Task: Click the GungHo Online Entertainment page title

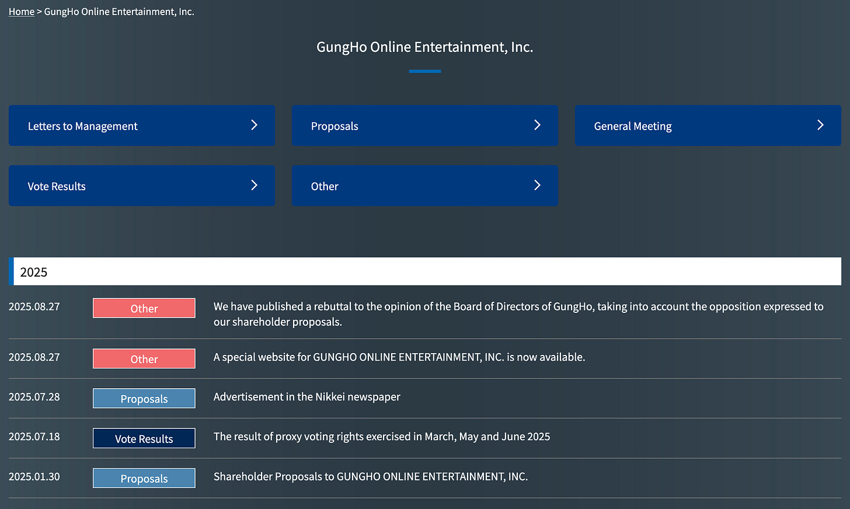Action: tap(425, 47)
